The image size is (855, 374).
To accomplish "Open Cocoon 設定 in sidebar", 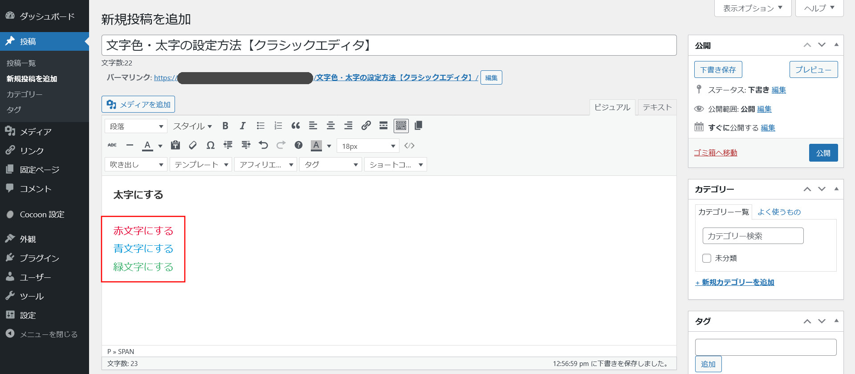I will pos(45,215).
